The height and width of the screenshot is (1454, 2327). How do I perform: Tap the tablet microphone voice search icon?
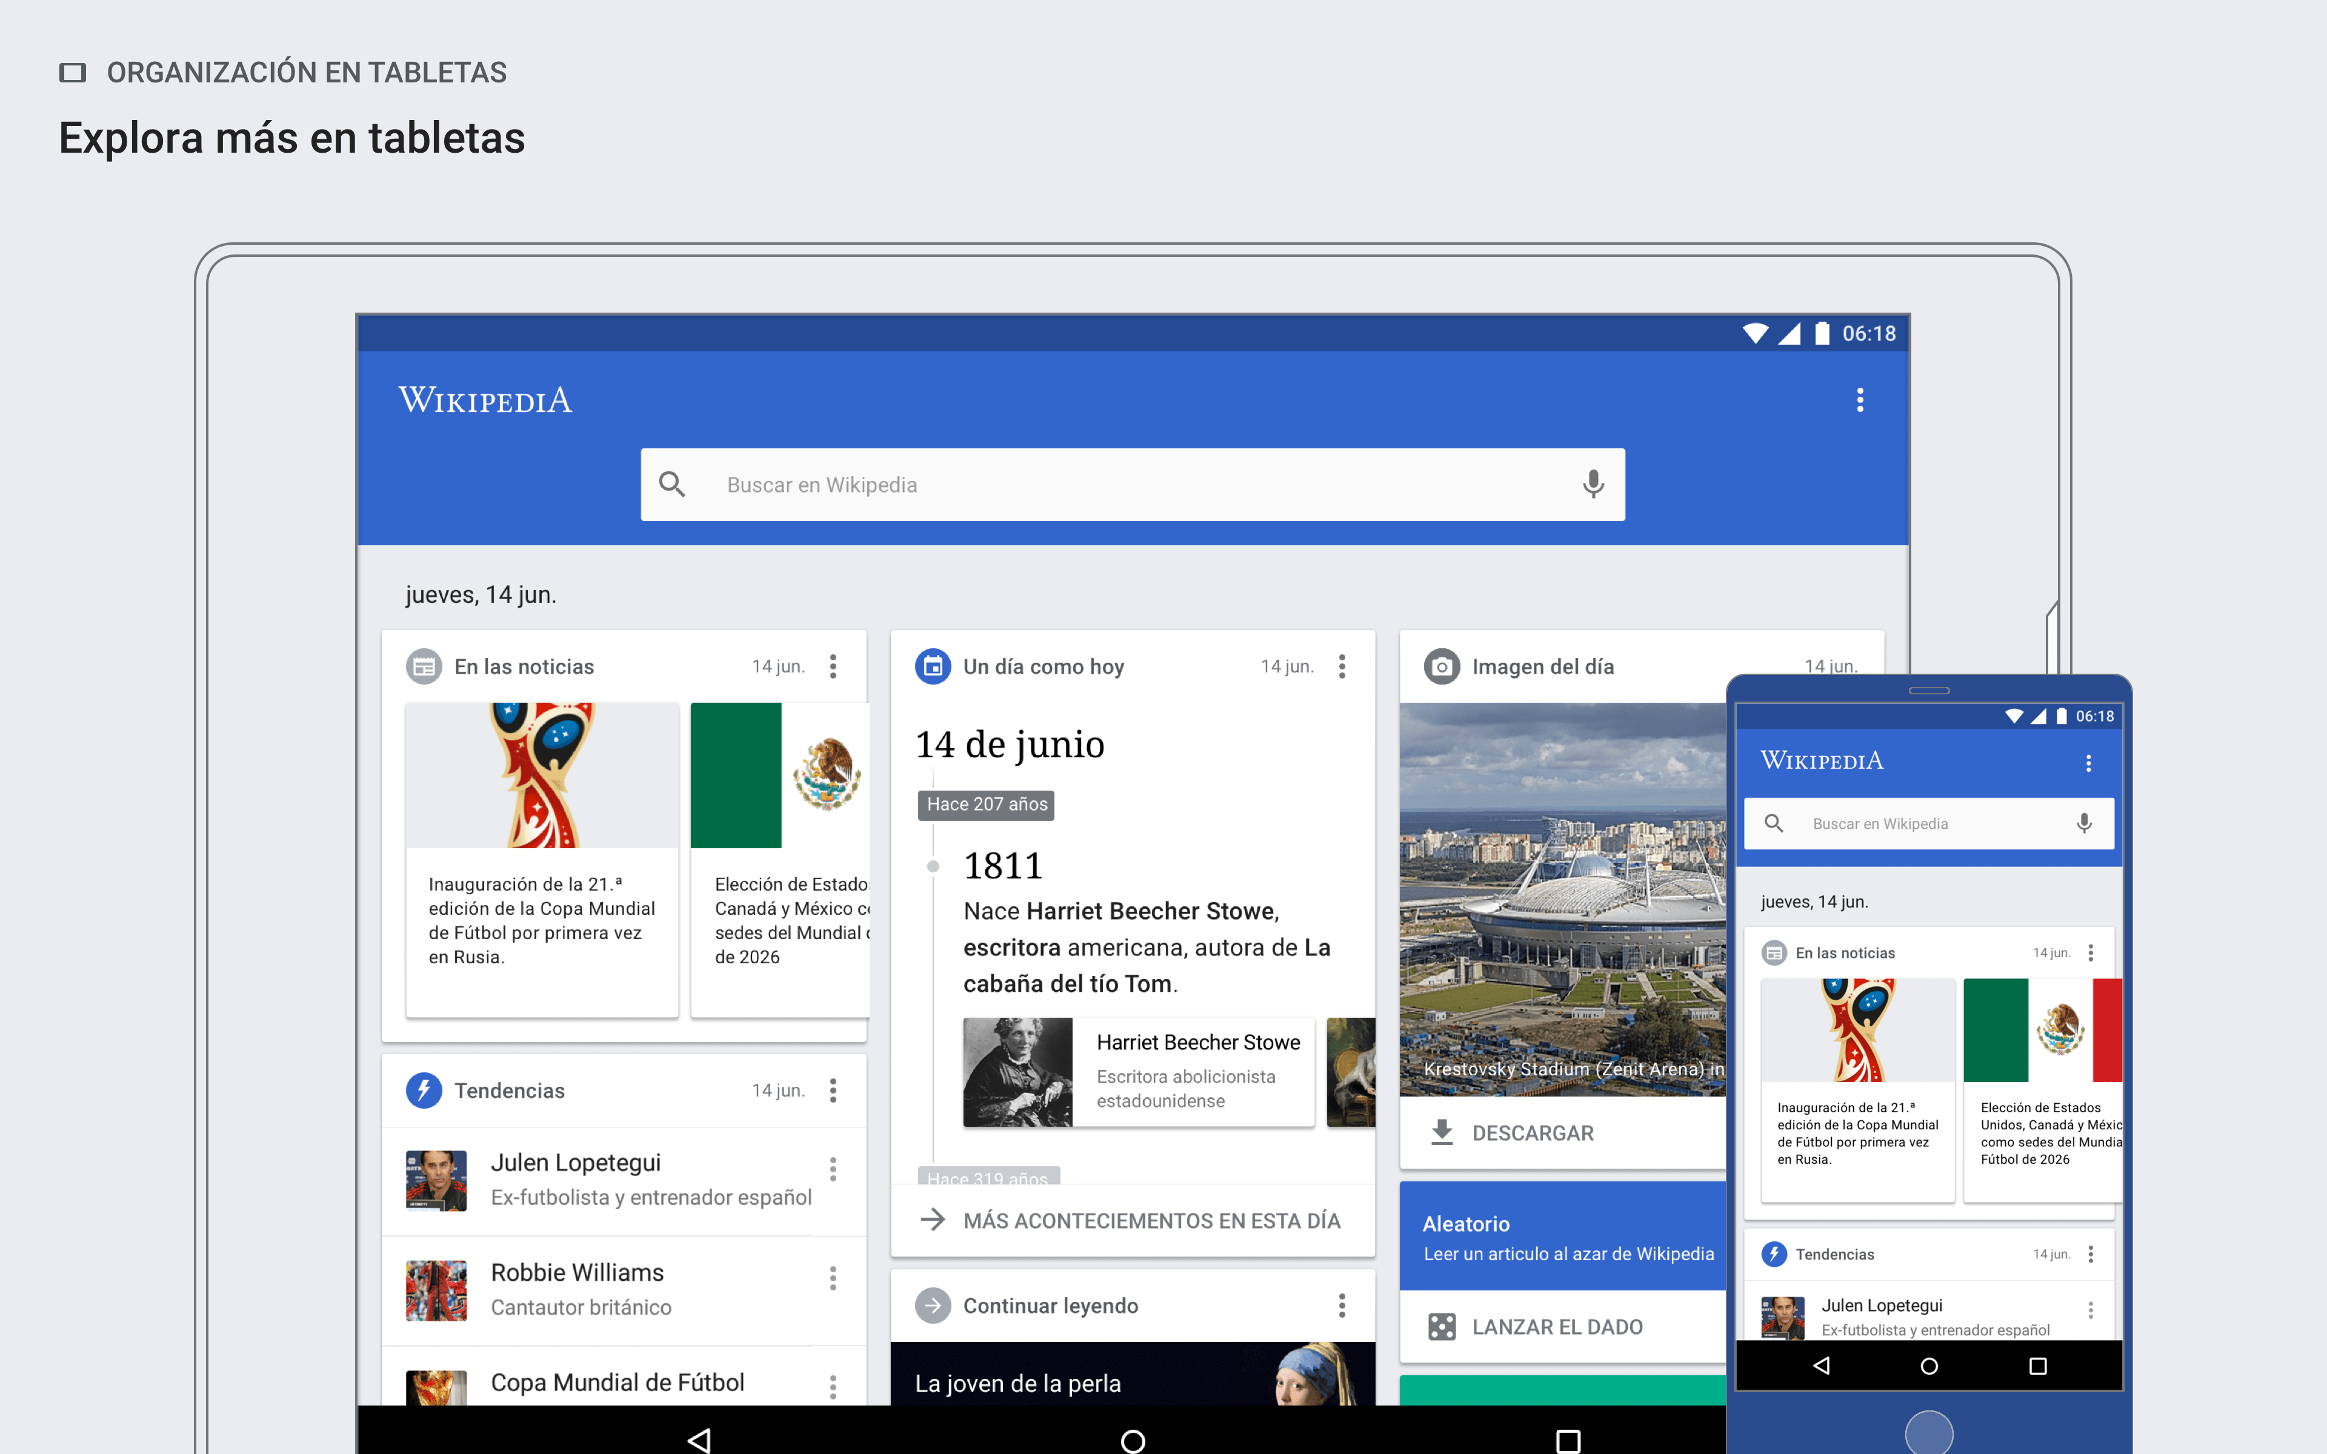(x=1593, y=483)
